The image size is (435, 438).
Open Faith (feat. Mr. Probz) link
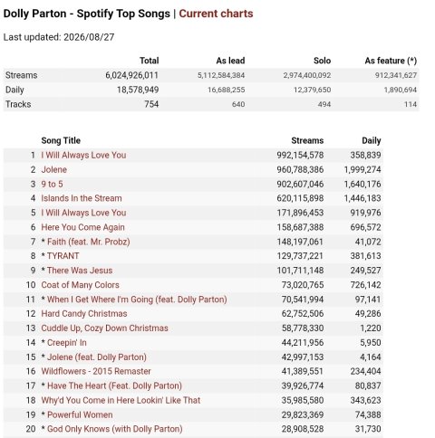tap(89, 242)
